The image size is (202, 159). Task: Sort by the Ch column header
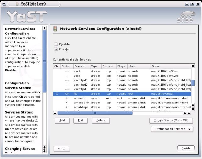click(x=57, y=66)
